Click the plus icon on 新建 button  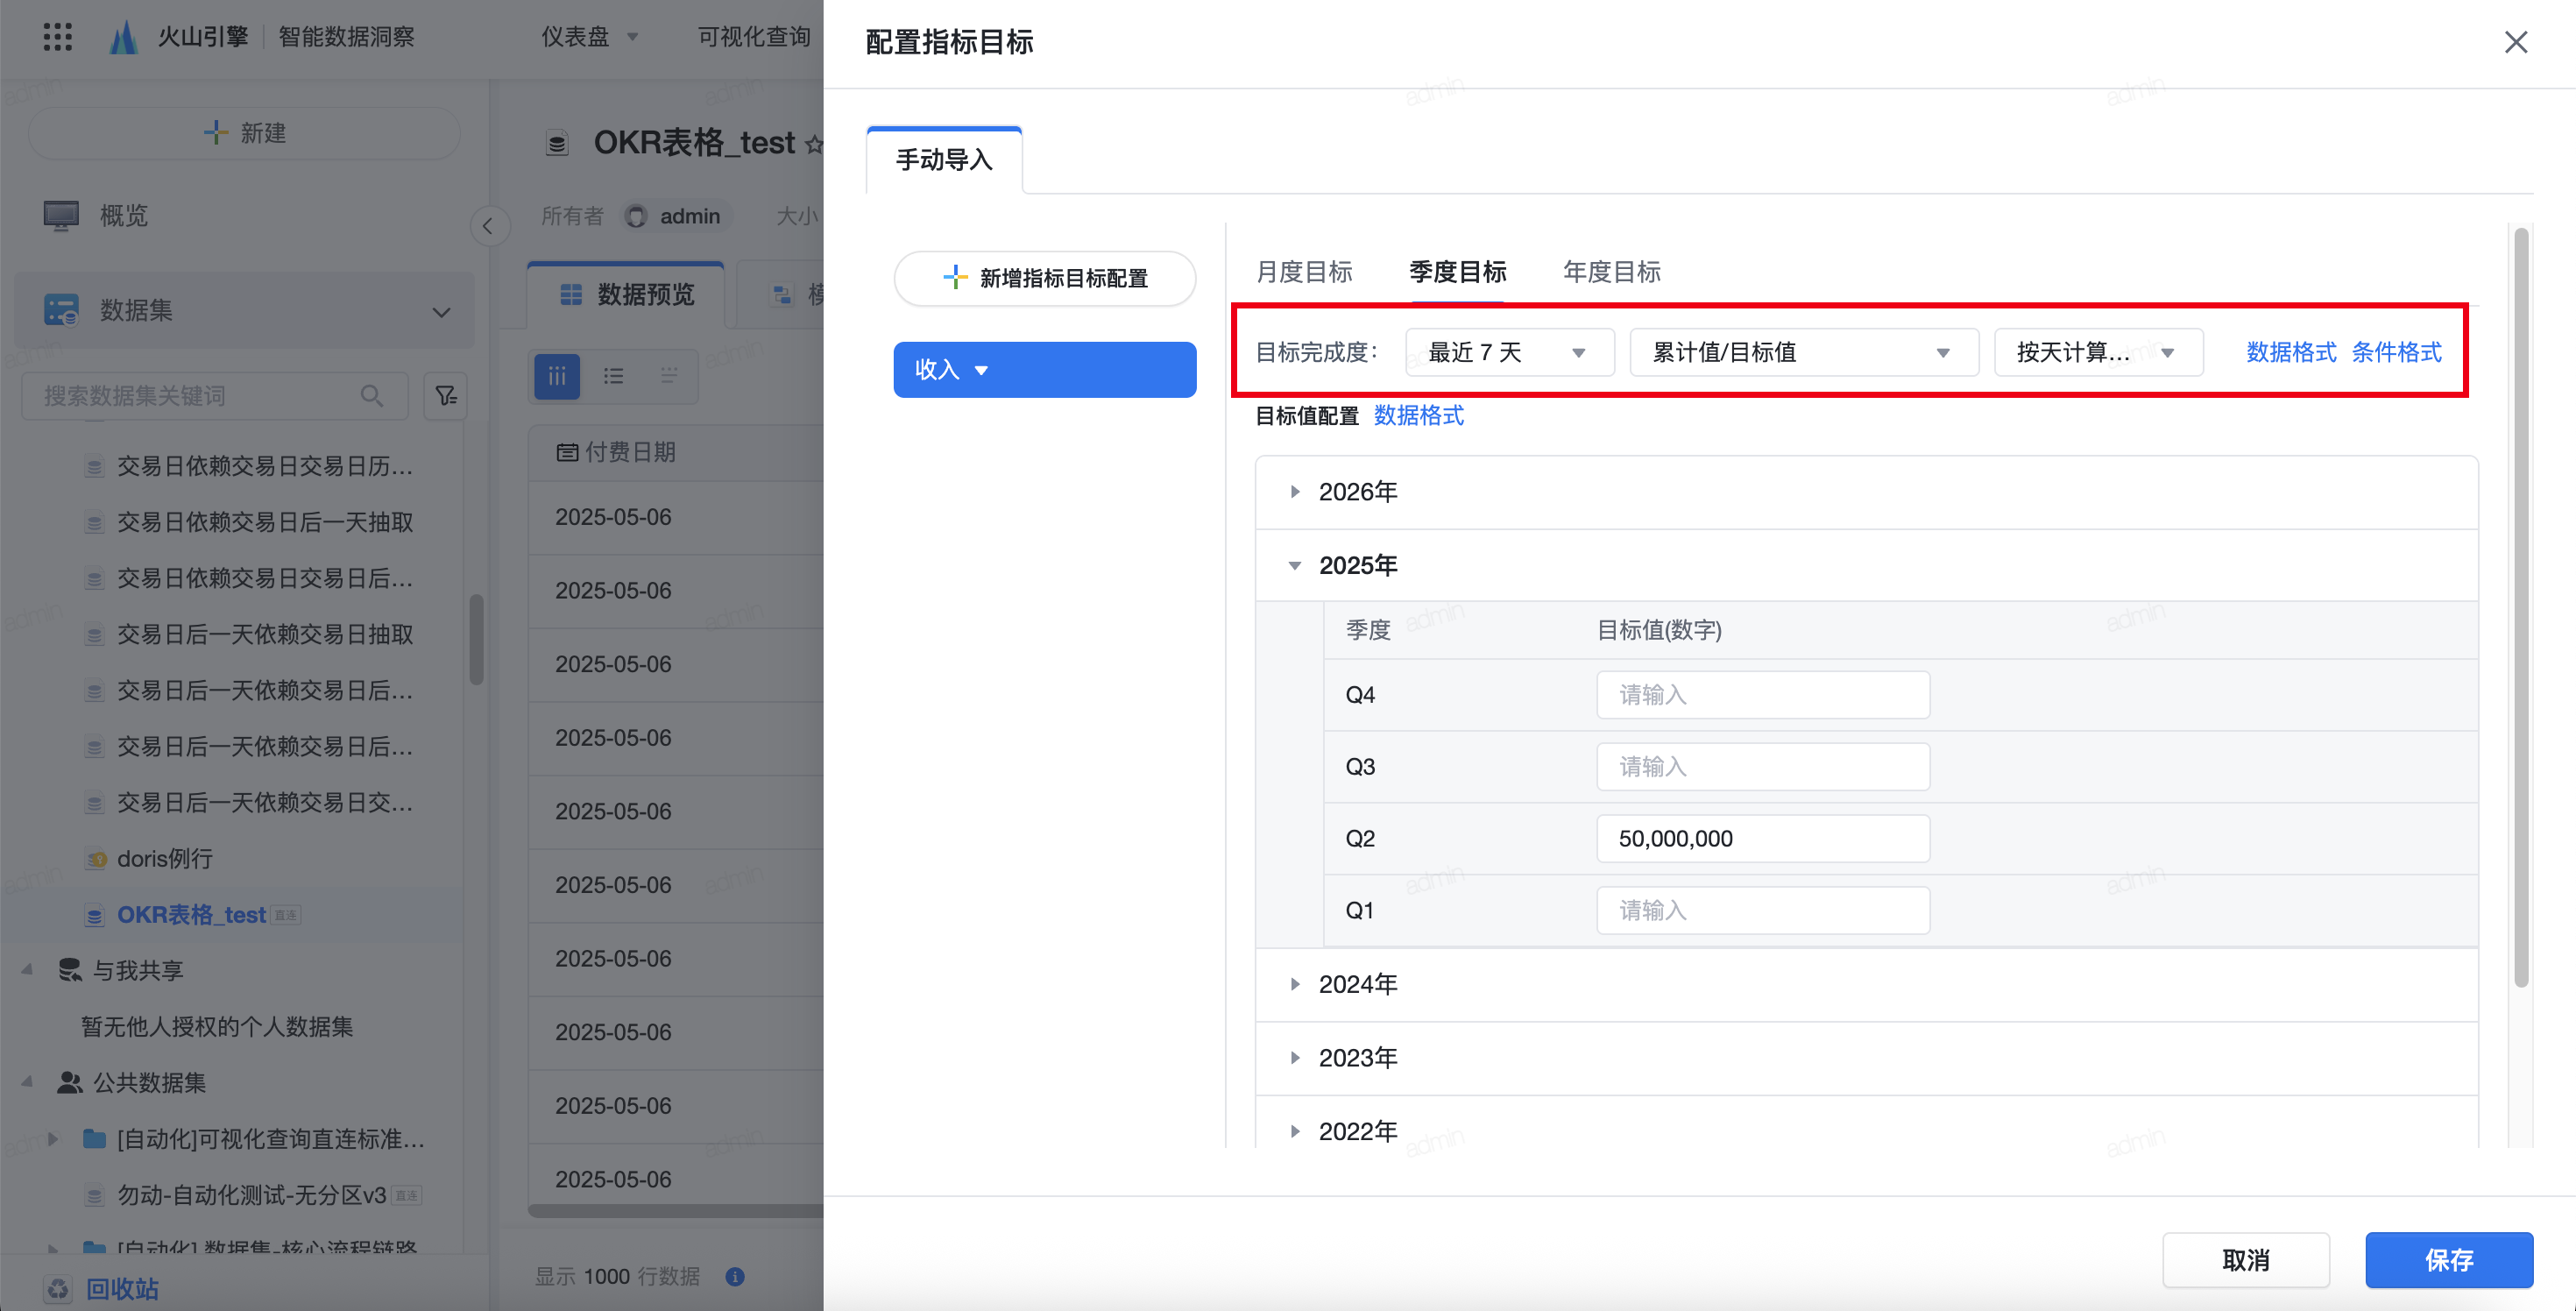coord(215,132)
